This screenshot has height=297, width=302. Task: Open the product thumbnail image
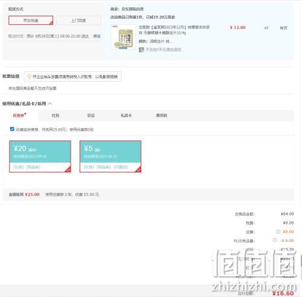[x=123, y=37]
